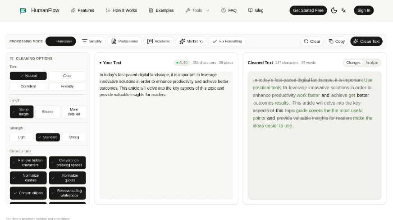Image resolution: width=393 pixels, height=220 pixels.
Task: Click the Professional document icon
Action: (114, 41)
